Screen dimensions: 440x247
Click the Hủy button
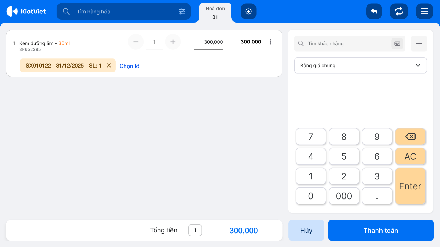(306, 230)
